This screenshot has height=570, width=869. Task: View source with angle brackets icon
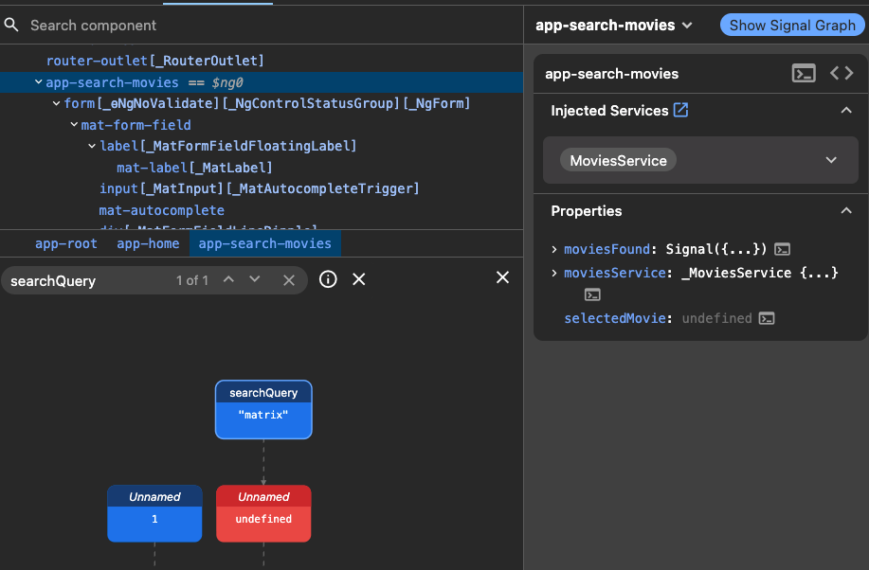(x=842, y=73)
